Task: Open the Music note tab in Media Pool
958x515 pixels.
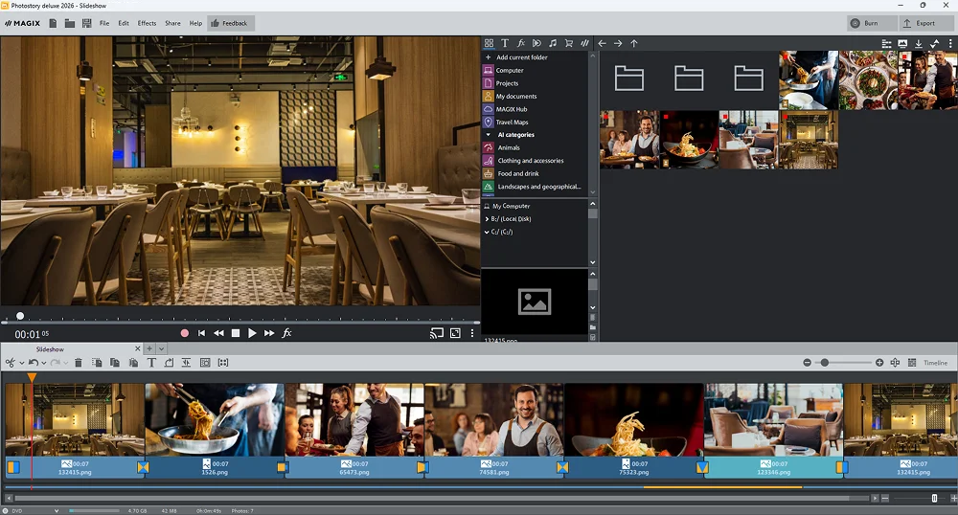Action: click(x=553, y=43)
